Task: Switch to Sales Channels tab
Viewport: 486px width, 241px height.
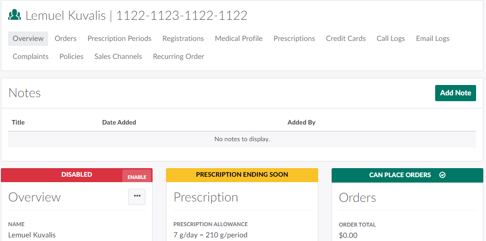Action: 118,57
